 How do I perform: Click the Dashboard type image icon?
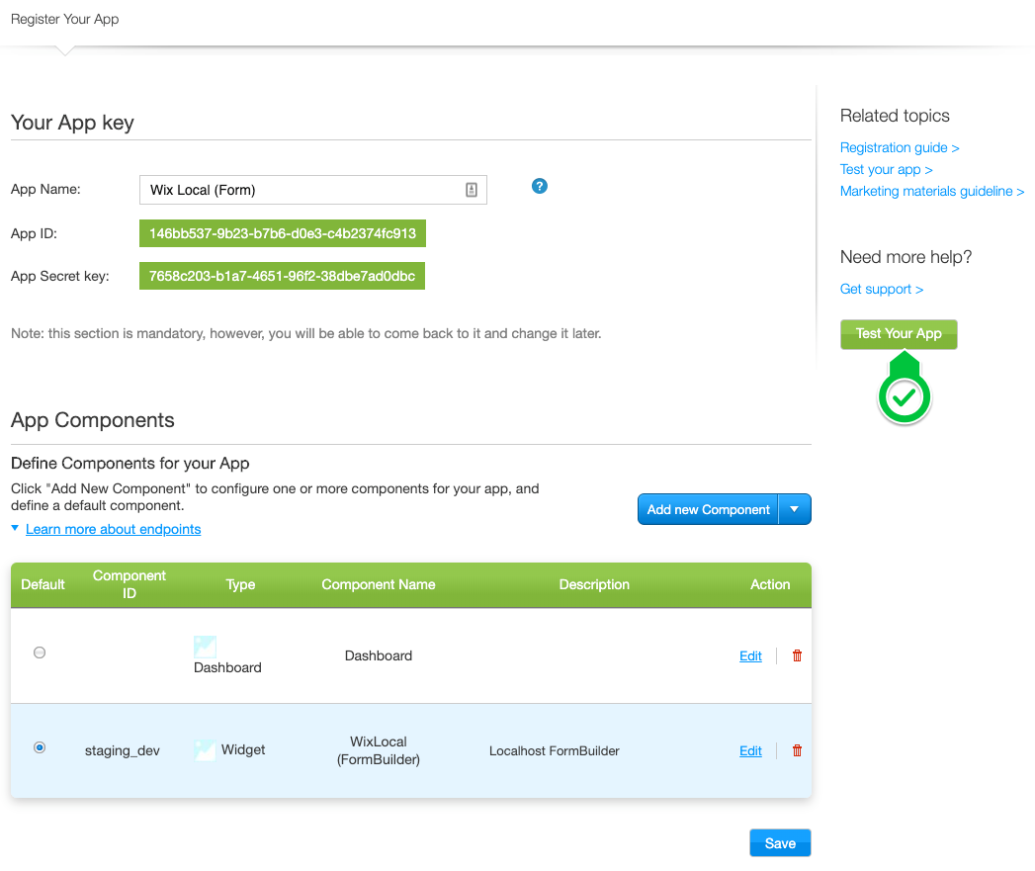coord(205,647)
